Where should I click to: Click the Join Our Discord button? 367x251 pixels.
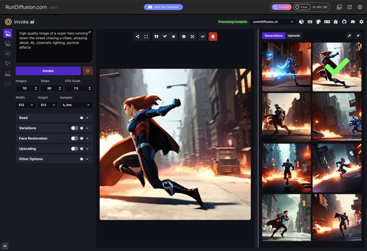[x=163, y=7]
